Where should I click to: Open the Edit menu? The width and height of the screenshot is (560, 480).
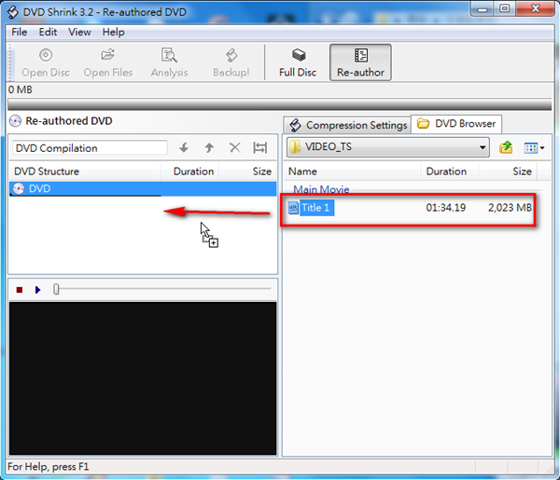[48, 32]
